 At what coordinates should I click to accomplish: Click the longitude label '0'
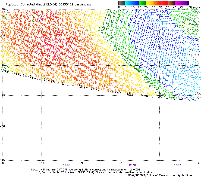point(199,163)
